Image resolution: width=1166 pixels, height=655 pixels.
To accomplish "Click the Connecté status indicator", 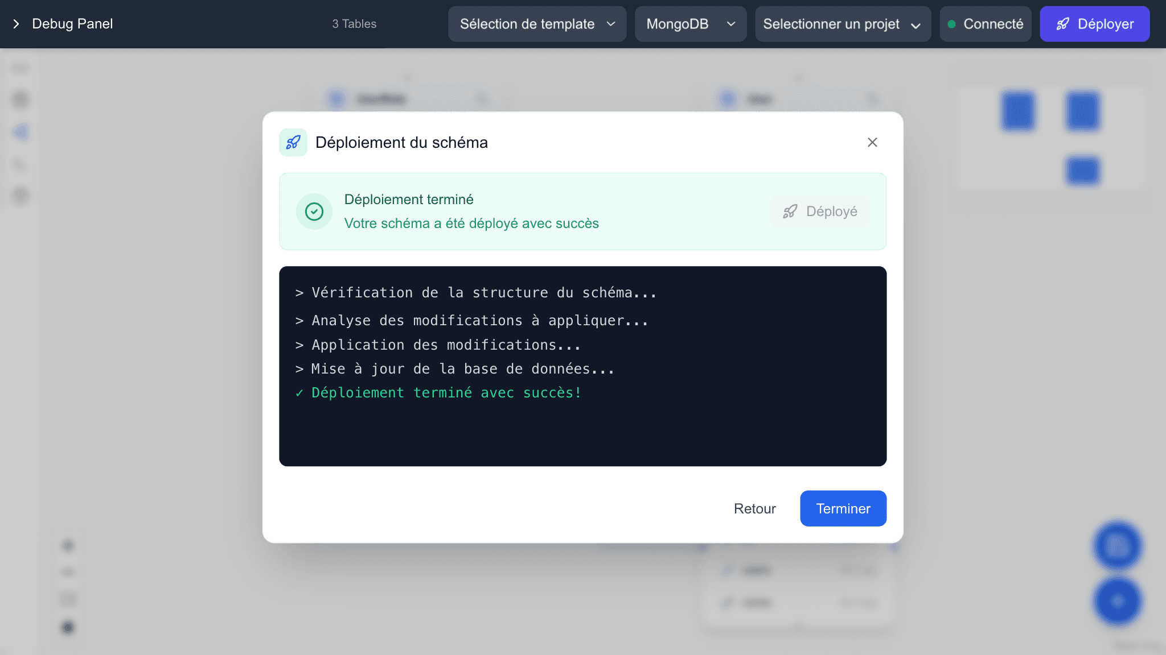I will tap(986, 24).
